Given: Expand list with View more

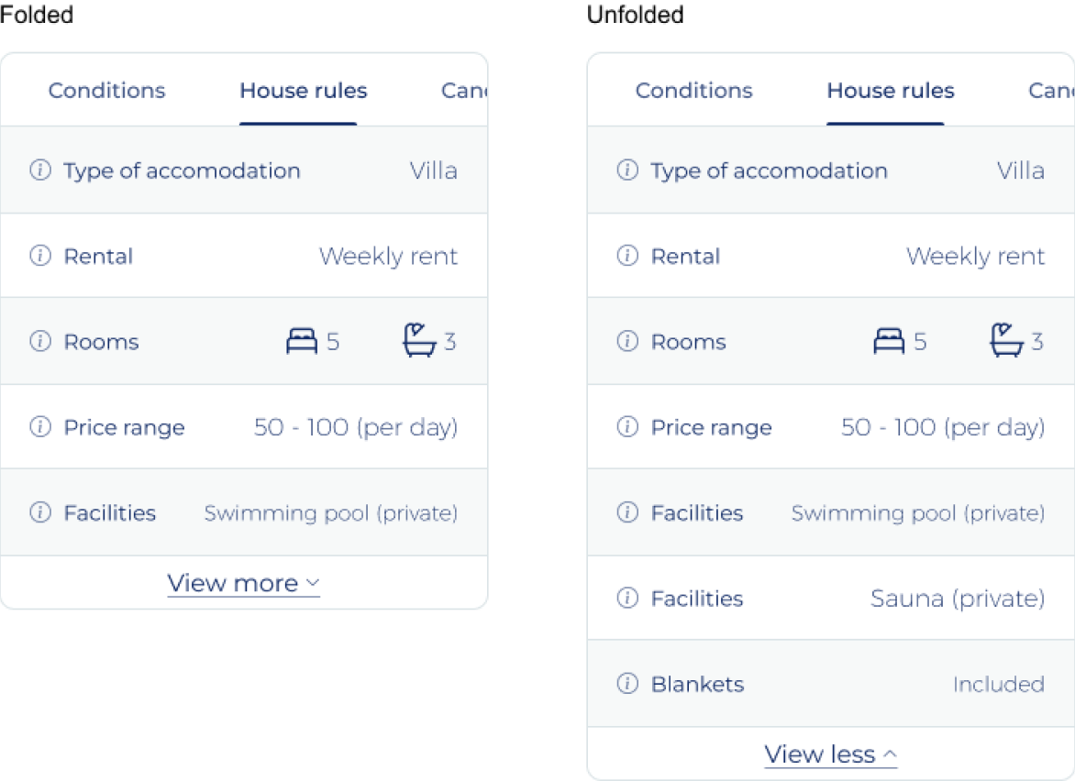Looking at the screenshot, I should pyautogui.click(x=233, y=584).
